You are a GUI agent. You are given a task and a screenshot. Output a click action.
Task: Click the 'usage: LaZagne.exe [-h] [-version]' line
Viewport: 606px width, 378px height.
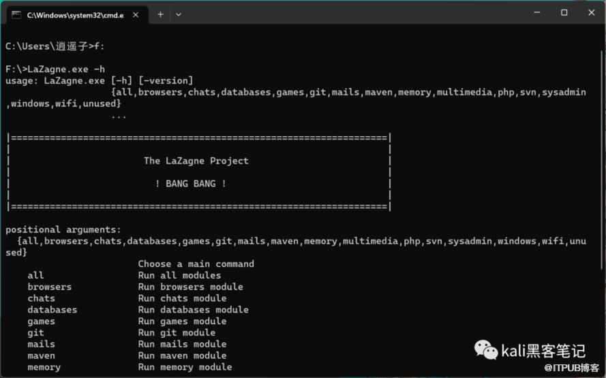100,80
